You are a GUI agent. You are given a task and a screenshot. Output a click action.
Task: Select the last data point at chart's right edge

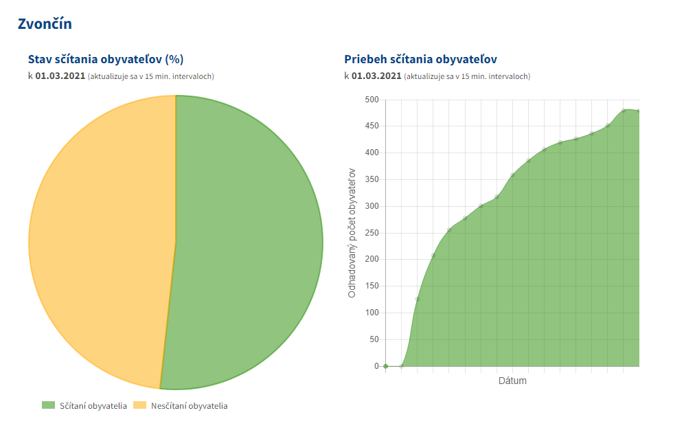click(639, 111)
